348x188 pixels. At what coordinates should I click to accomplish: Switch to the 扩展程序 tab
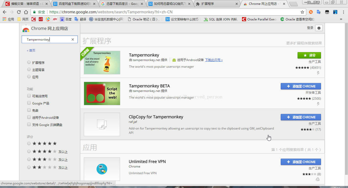(217, 4)
